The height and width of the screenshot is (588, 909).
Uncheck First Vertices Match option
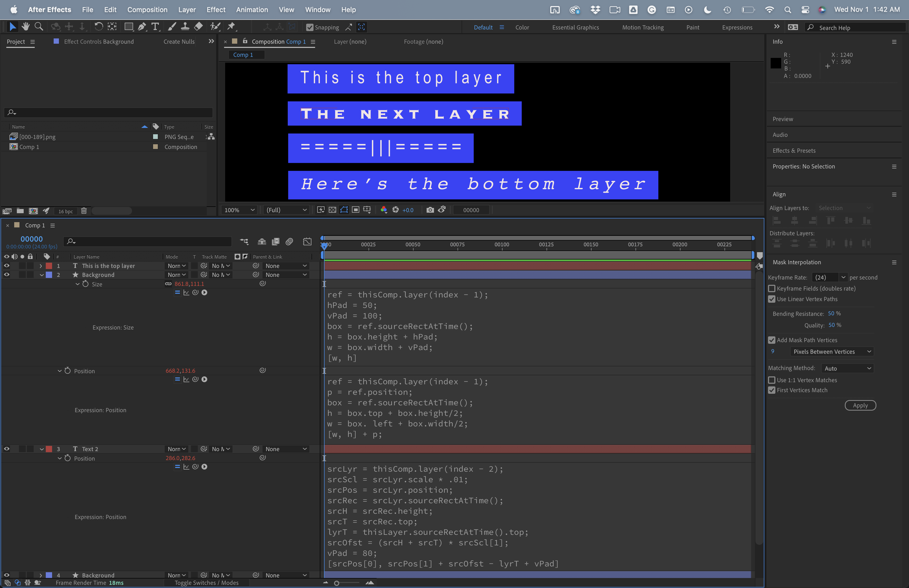(x=772, y=390)
